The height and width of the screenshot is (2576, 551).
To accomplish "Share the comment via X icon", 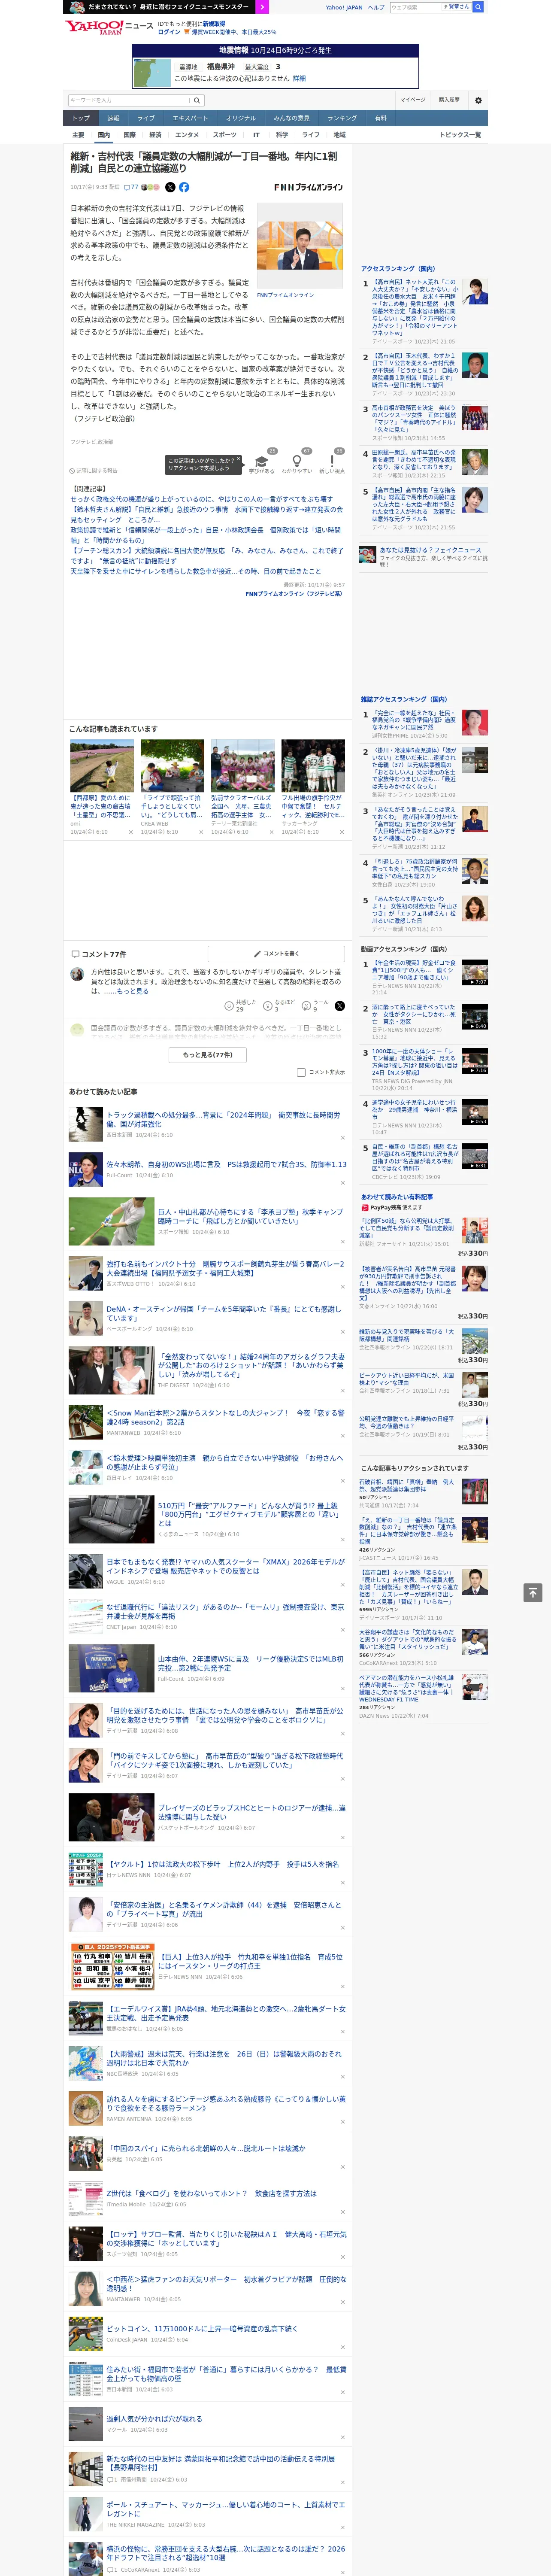I will 339,1006.
